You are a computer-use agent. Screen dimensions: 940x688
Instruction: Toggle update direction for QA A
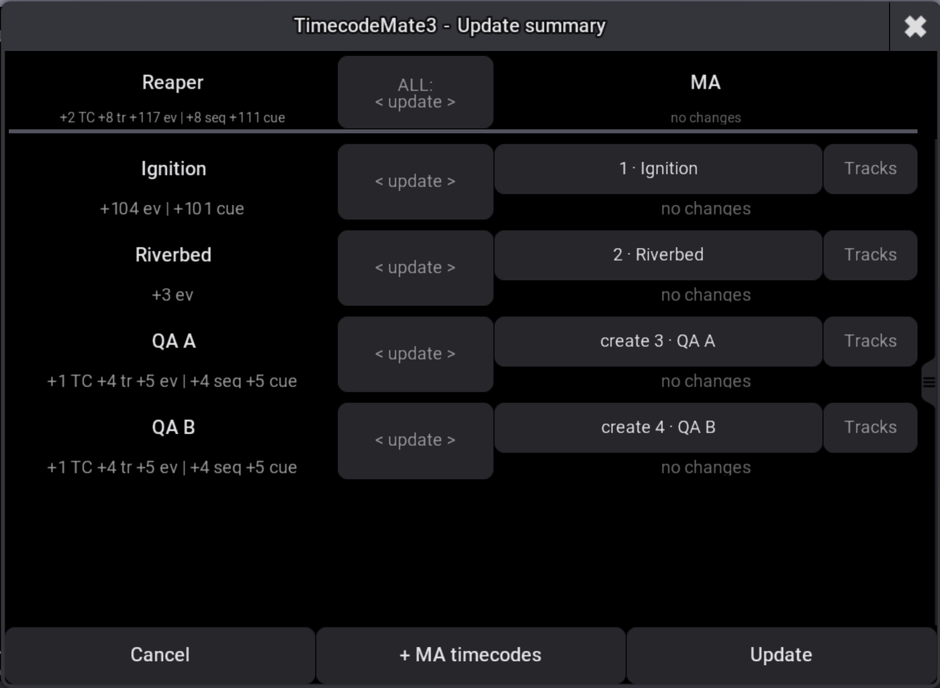(x=416, y=354)
